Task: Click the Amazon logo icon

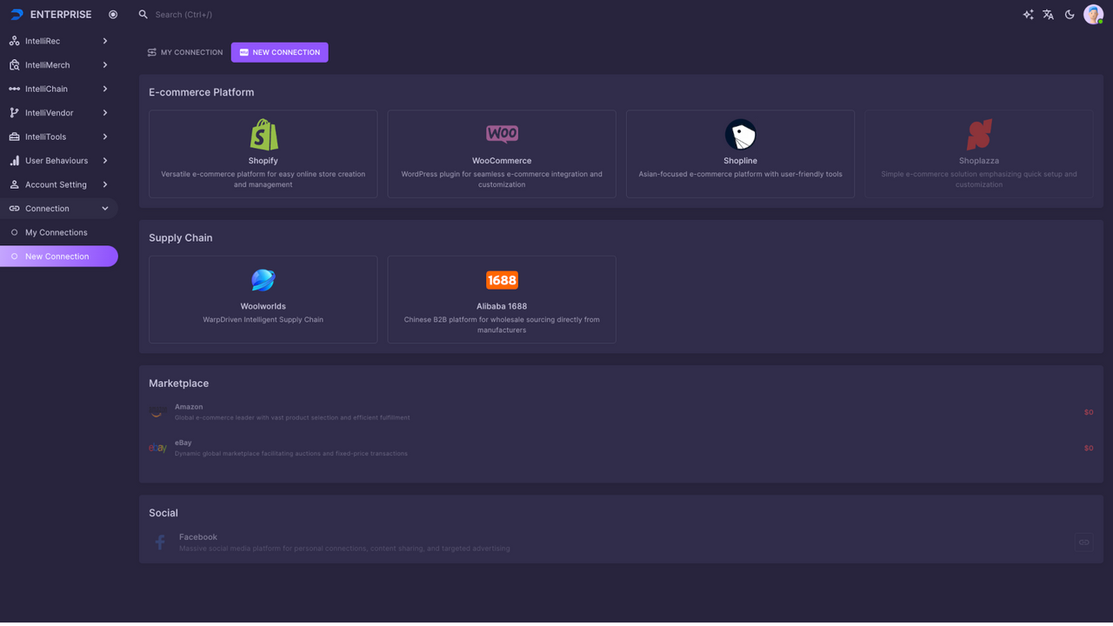Action: 157,412
